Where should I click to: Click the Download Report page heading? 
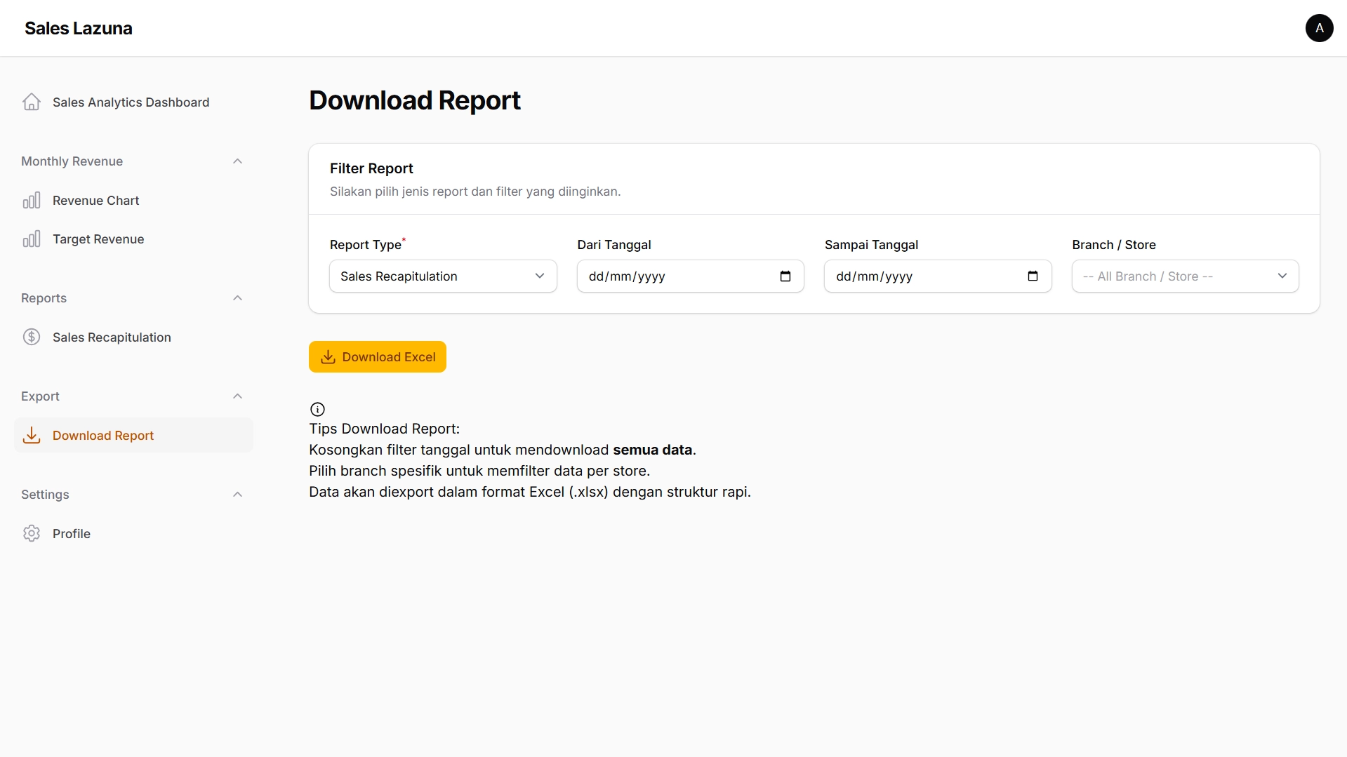(414, 100)
